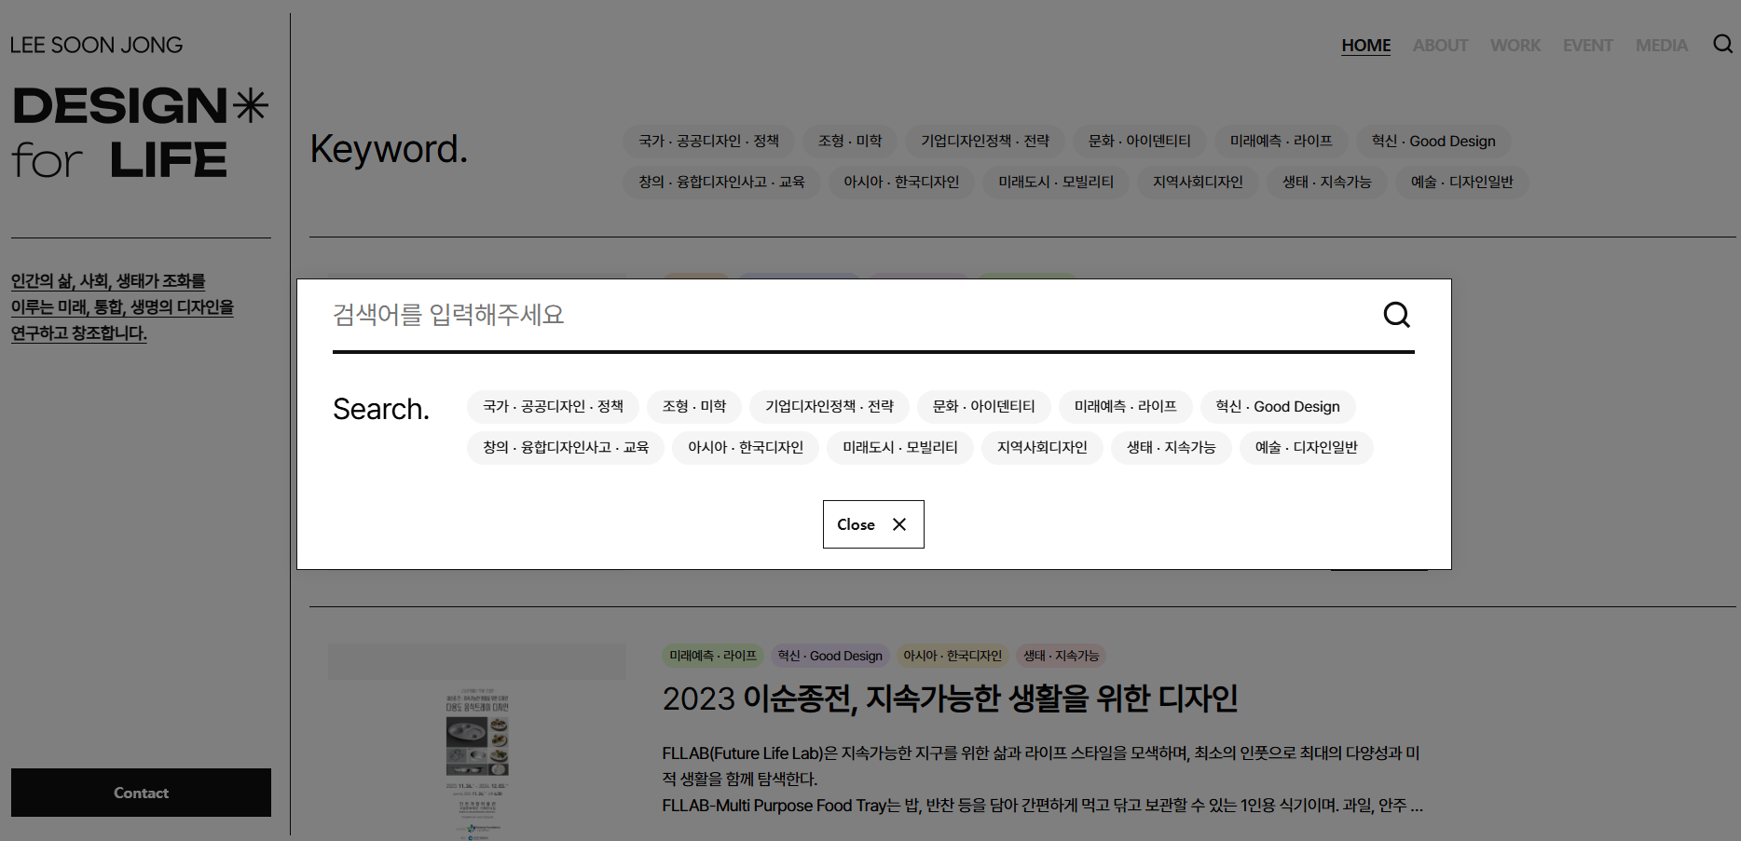Select 미래도시 · 모빌리티 tag in search dialog
Viewport: 1741px width, 841px height.
pyautogui.click(x=899, y=448)
